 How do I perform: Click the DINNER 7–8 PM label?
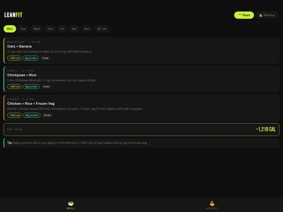point(20,99)
